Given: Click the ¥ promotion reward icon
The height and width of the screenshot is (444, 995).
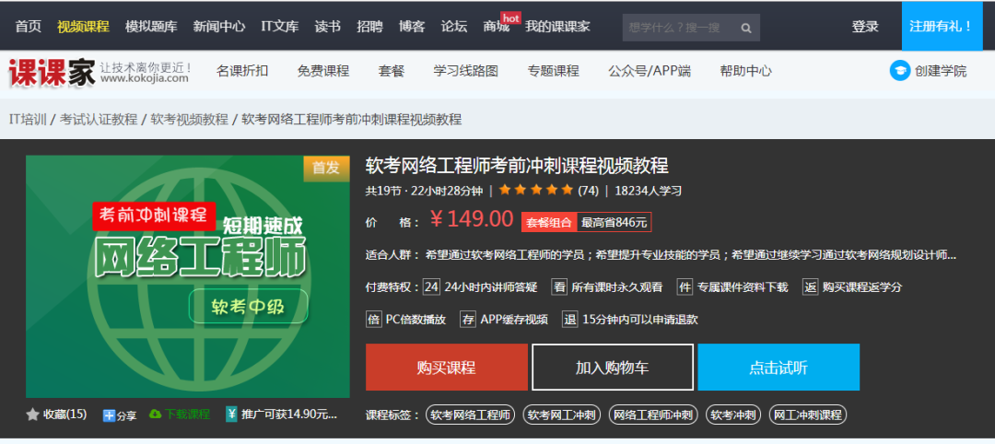Looking at the screenshot, I should point(231,415).
